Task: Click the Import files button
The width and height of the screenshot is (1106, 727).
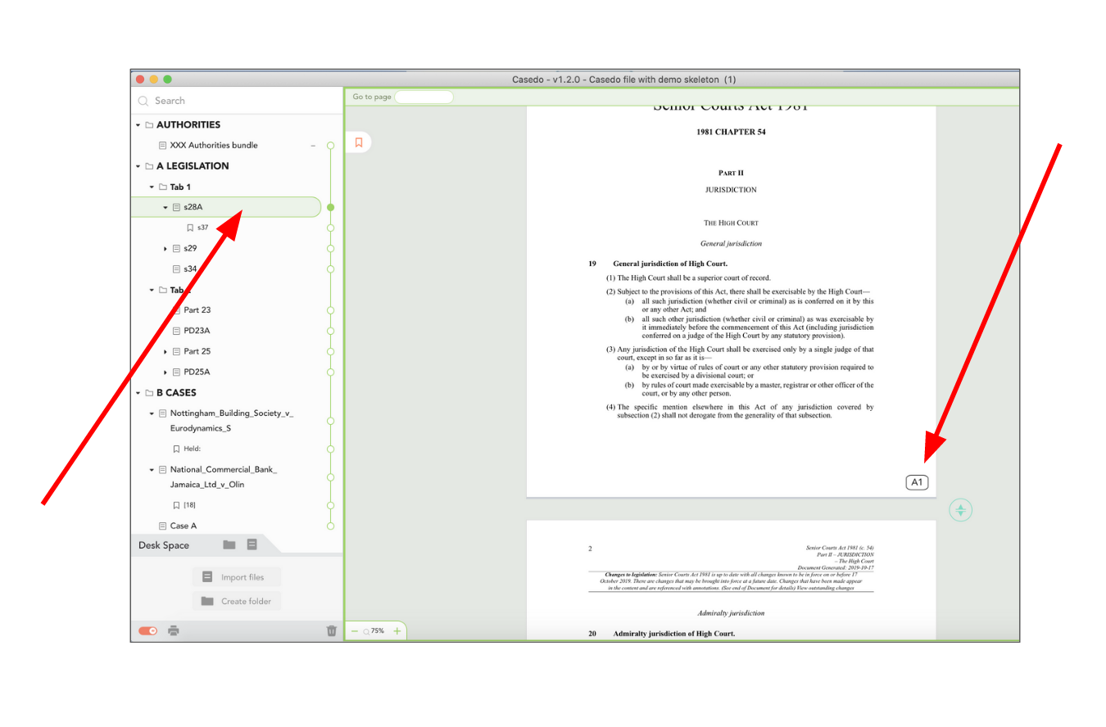Action: pyautogui.click(x=236, y=577)
